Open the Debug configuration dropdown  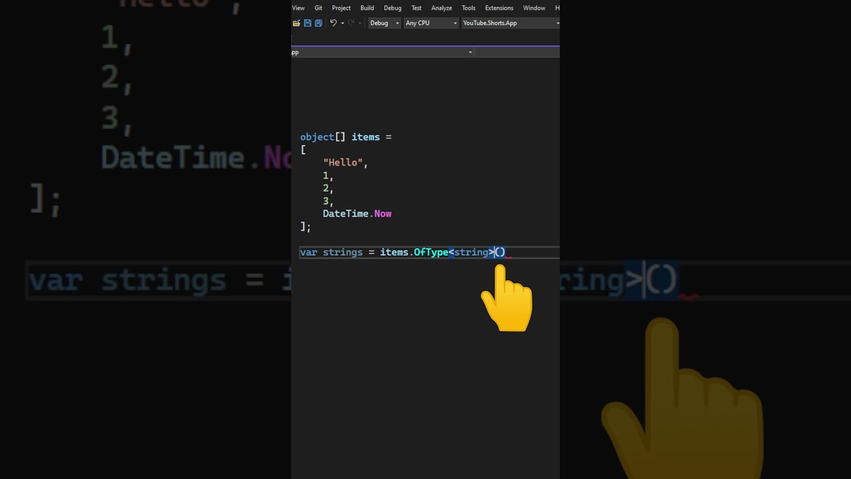coord(385,23)
